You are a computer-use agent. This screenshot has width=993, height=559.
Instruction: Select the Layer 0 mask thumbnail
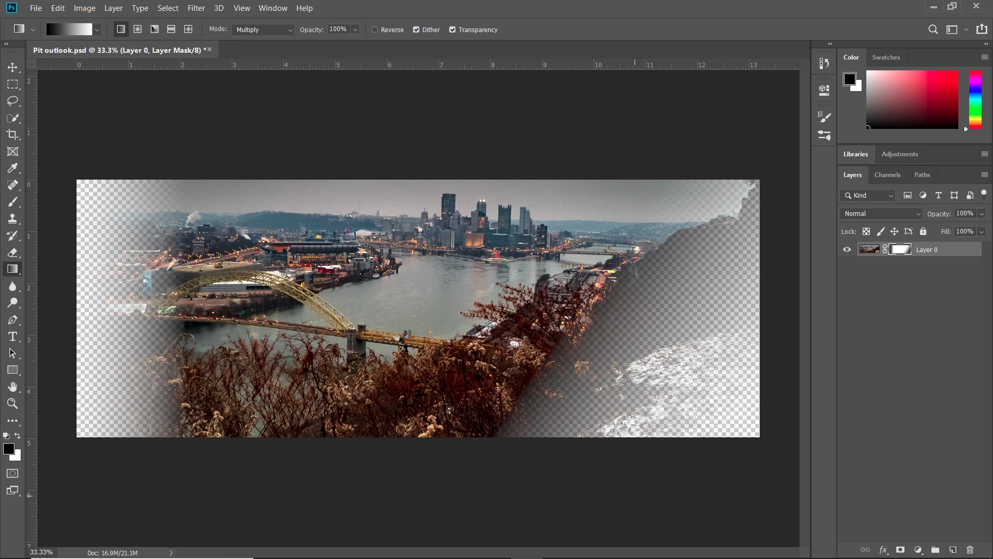pos(900,249)
